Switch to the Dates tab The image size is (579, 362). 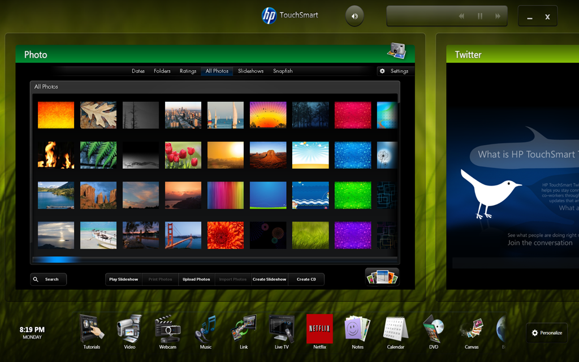click(x=138, y=71)
